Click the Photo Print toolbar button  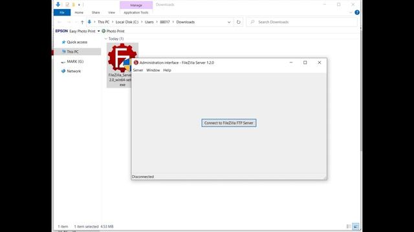[113, 31]
